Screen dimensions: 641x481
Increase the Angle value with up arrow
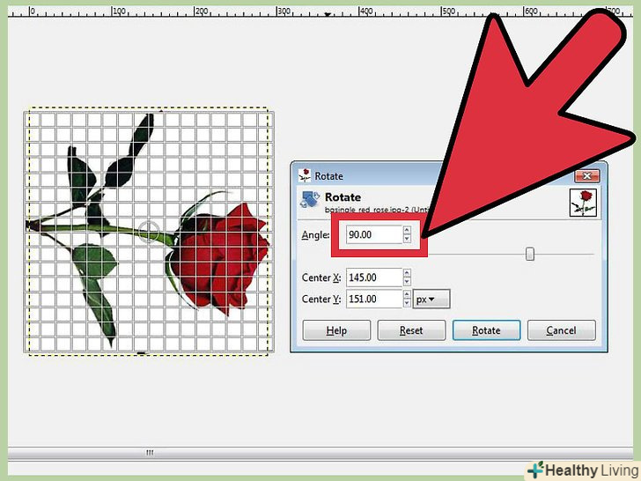pos(407,231)
